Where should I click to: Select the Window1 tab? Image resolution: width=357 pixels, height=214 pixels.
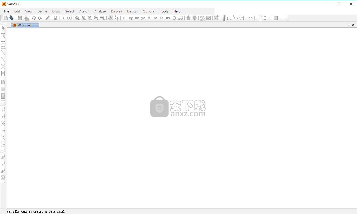pyautogui.click(x=25, y=25)
